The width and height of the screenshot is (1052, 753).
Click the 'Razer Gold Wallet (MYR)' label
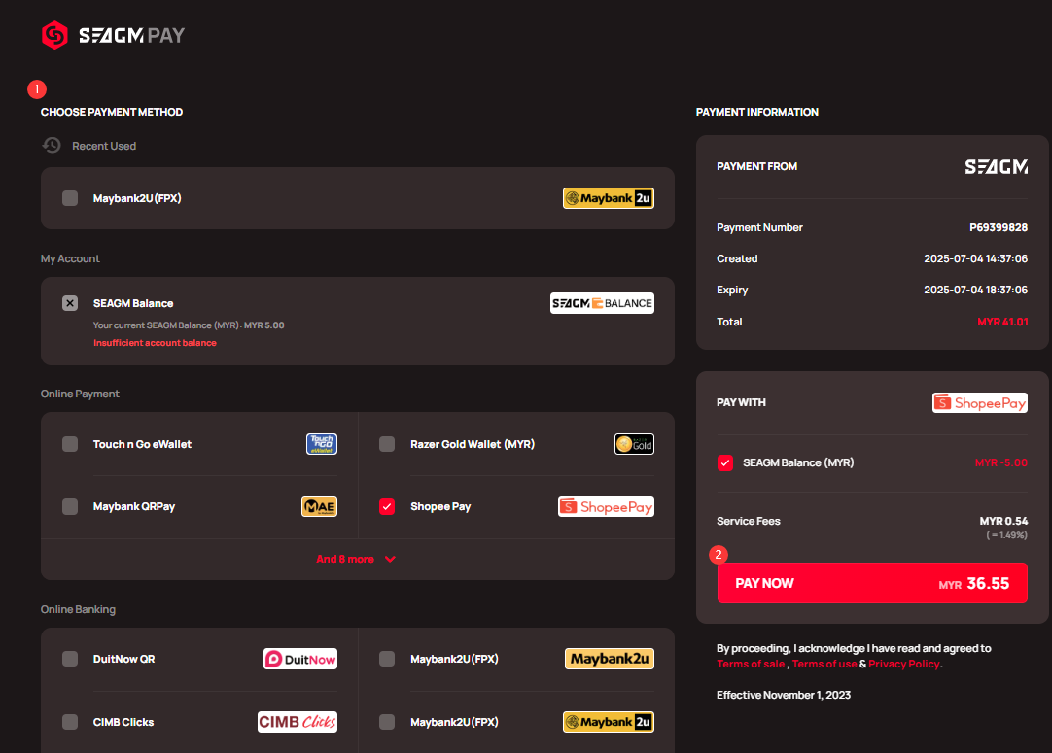(473, 444)
